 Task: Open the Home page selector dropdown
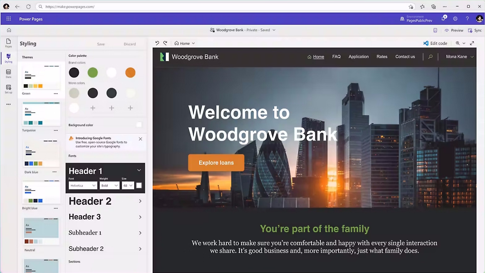185,43
